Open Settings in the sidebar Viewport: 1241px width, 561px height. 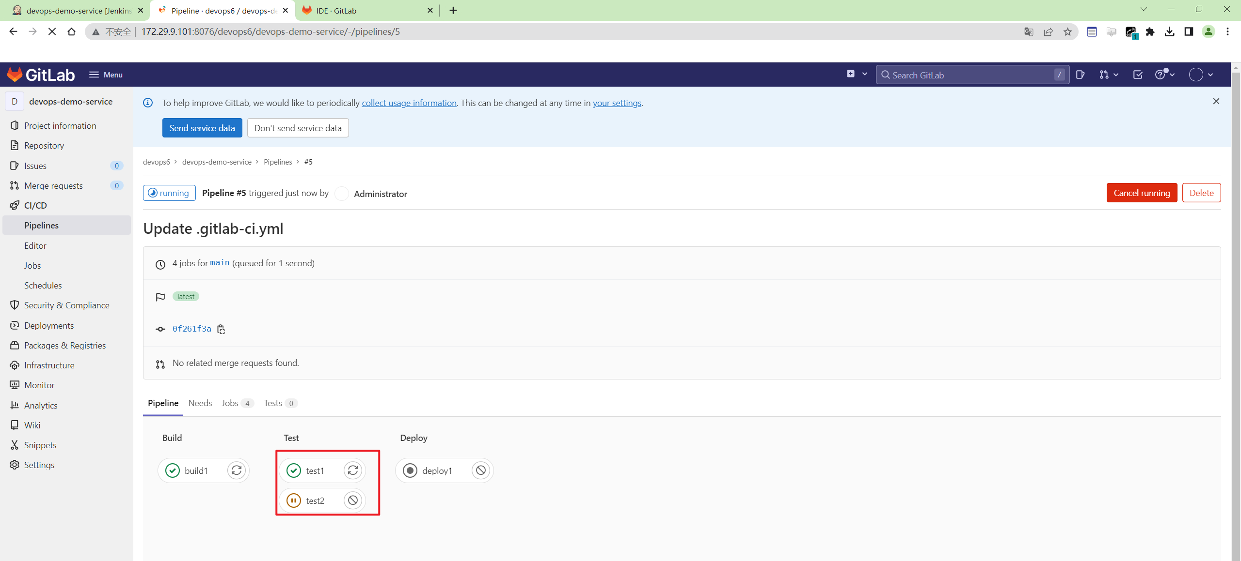point(39,465)
